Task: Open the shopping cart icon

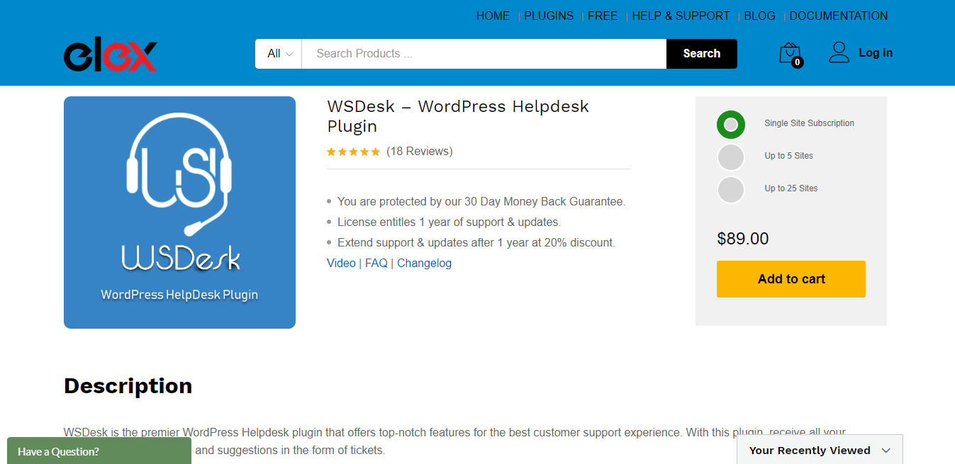Action: coord(791,54)
